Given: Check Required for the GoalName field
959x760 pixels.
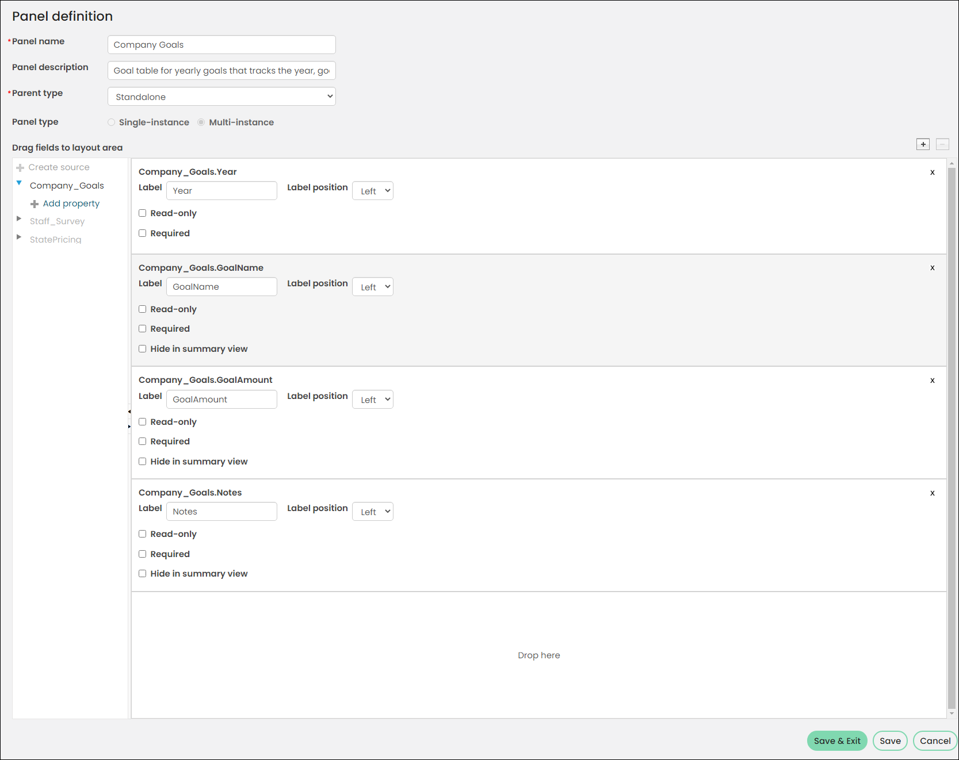Looking at the screenshot, I should pyautogui.click(x=142, y=329).
